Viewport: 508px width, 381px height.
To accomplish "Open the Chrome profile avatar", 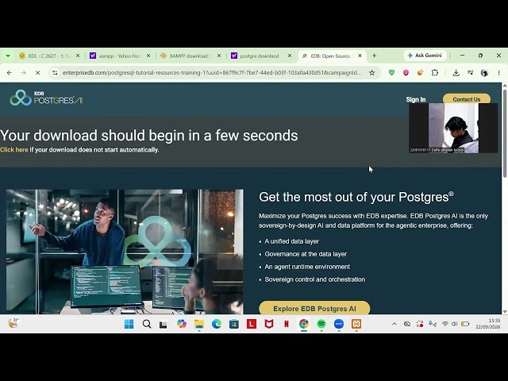I will click(x=484, y=73).
